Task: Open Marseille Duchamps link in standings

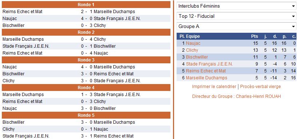Action: tap(206, 78)
